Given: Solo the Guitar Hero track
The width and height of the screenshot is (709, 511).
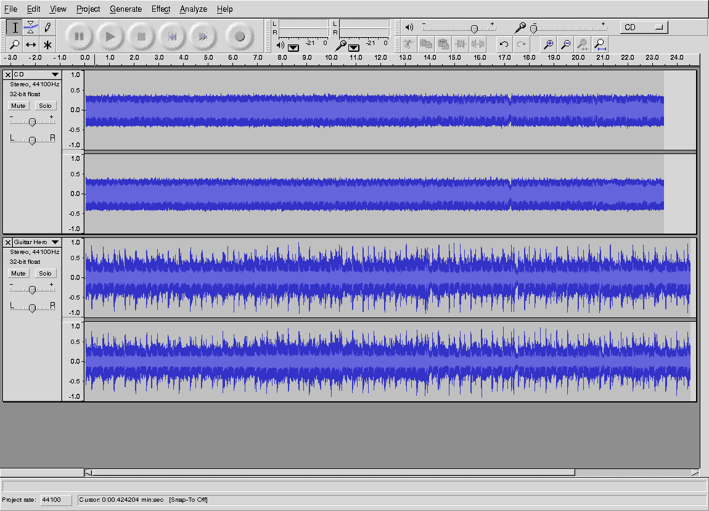Looking at the screenshot, I should coord(44,273).
